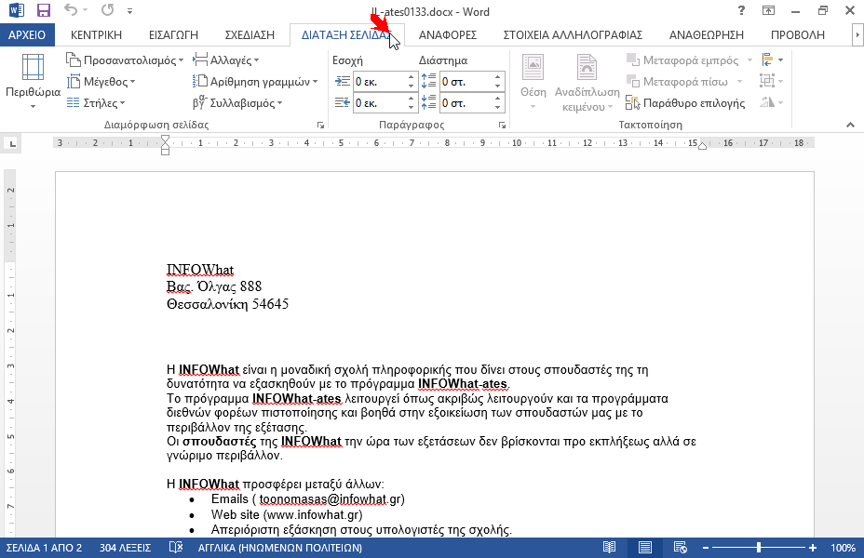The width and height of the screenshot is (864, 558).
Task: Click the Group objects icon
Action: click(x=772, y=82)
